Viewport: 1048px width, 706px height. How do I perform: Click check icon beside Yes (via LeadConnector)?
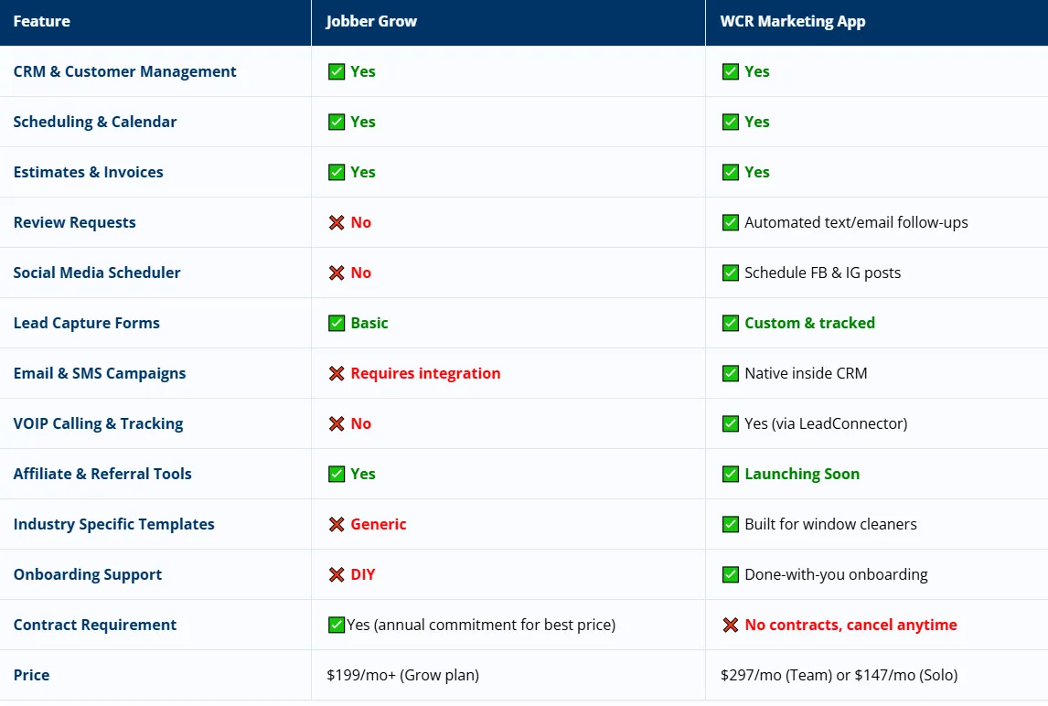coord(731,423)
